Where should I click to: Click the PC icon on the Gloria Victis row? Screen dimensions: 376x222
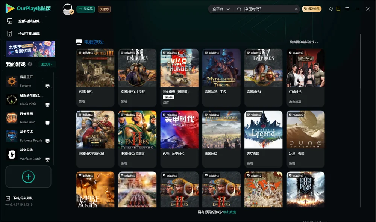coord(47,105)
